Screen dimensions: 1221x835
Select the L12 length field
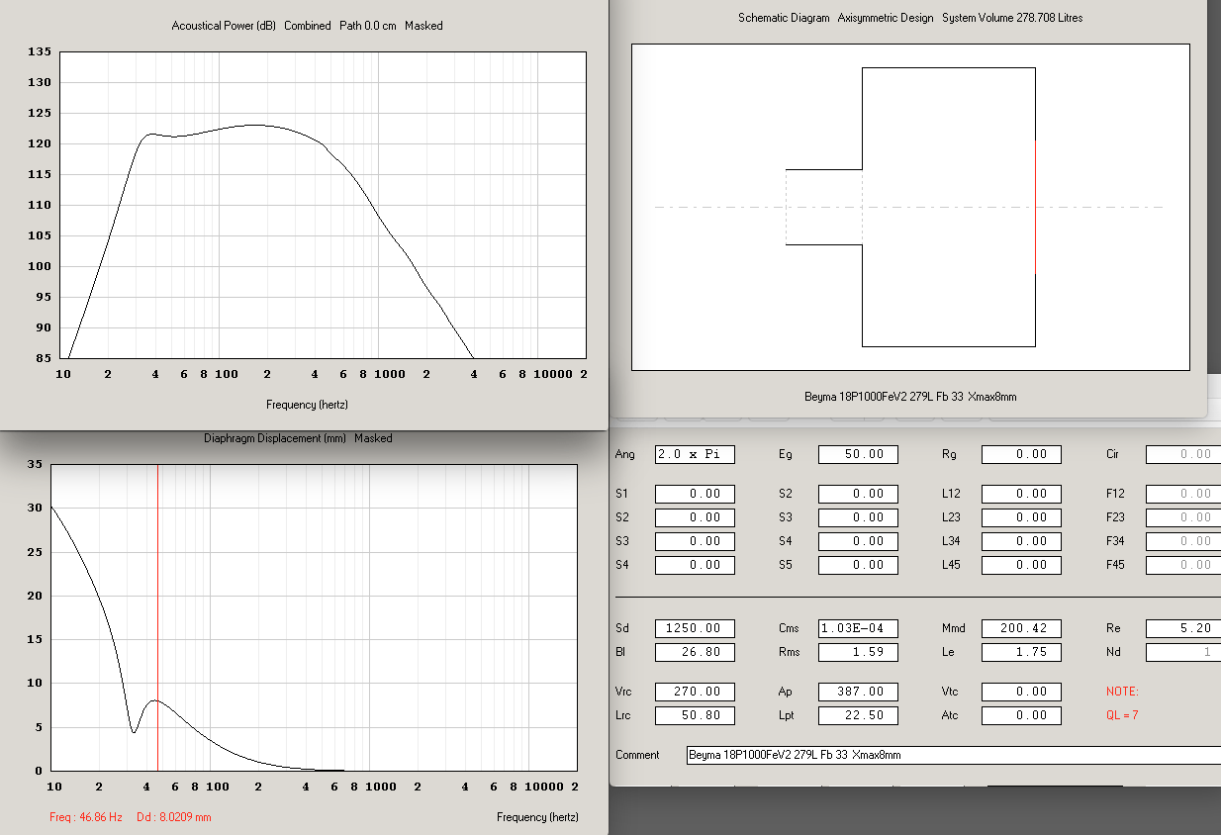click(1021, 494)
